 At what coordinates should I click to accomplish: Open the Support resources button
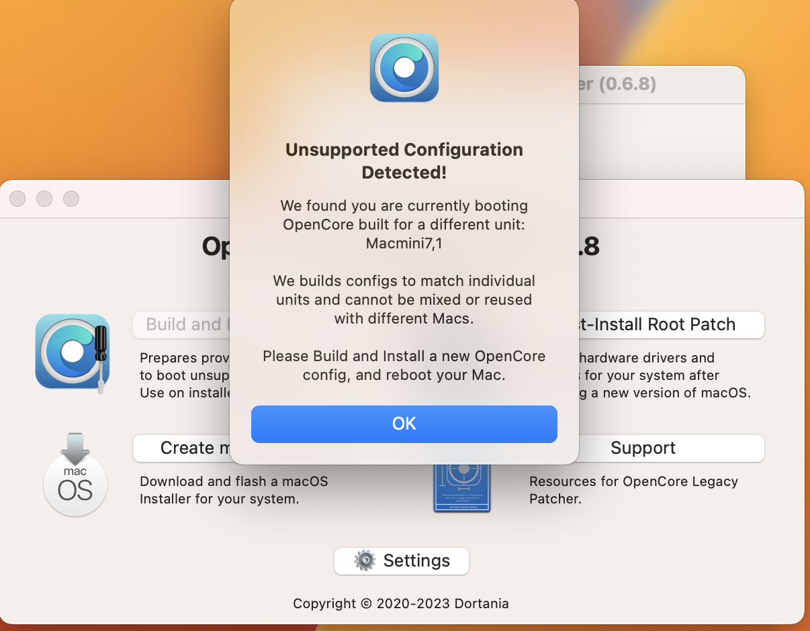643,448
